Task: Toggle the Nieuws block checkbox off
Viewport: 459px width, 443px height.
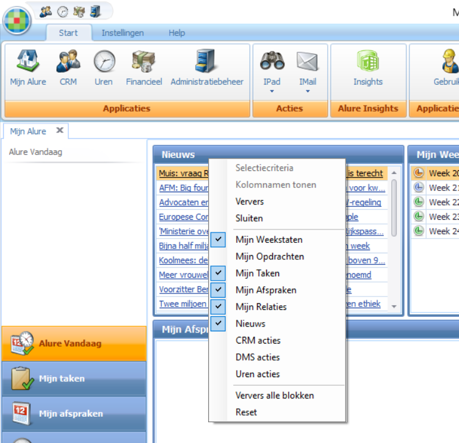Action: pos(250,324)
